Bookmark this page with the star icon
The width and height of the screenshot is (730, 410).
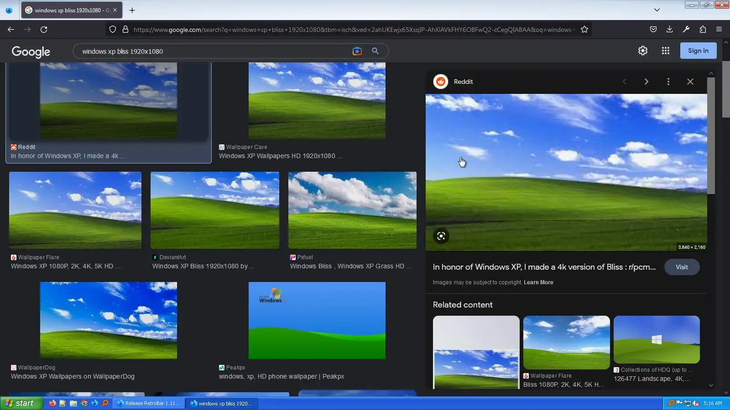[x=584, y=30]
